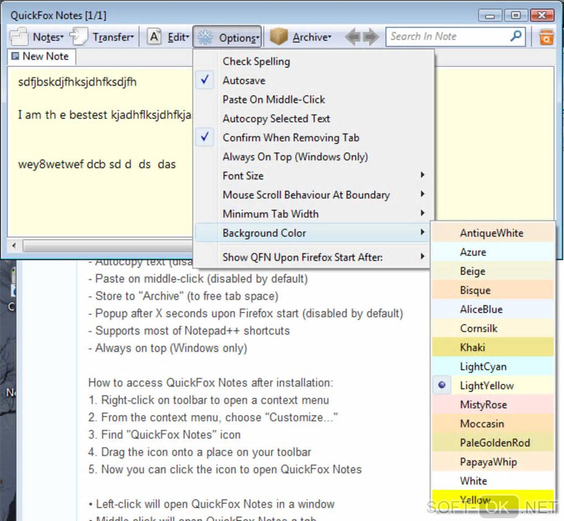Open the Notes dropdown menu
Screen dimensions: 564x521
tap(48, 37)
